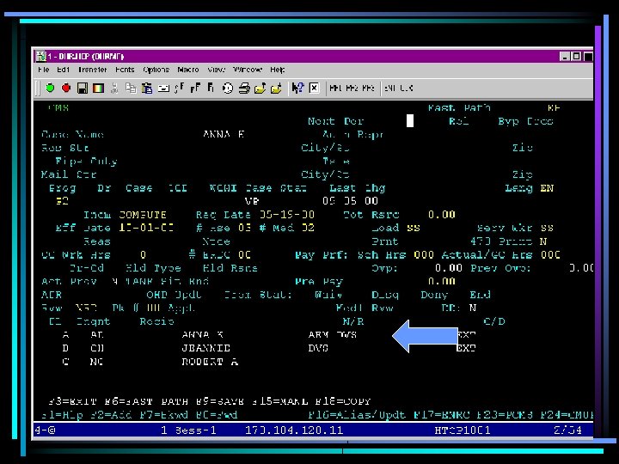Screen dimensions: 619x464
Task: Open the Help menu
Action: (x=278, y=70)
